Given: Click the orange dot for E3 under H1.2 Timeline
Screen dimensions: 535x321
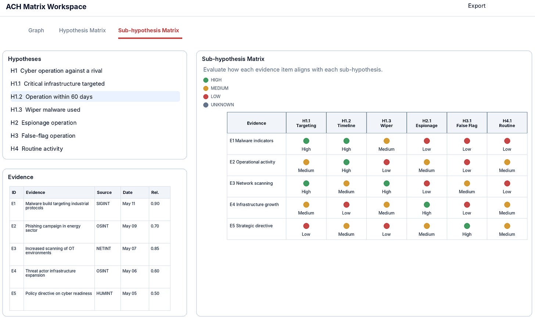Looking at the screenshot, I should pyautogui.click(x=346, y=183).
